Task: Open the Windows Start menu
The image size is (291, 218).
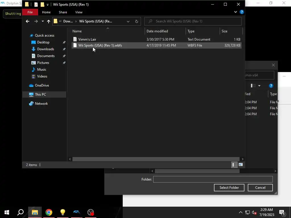Action: 7,212
